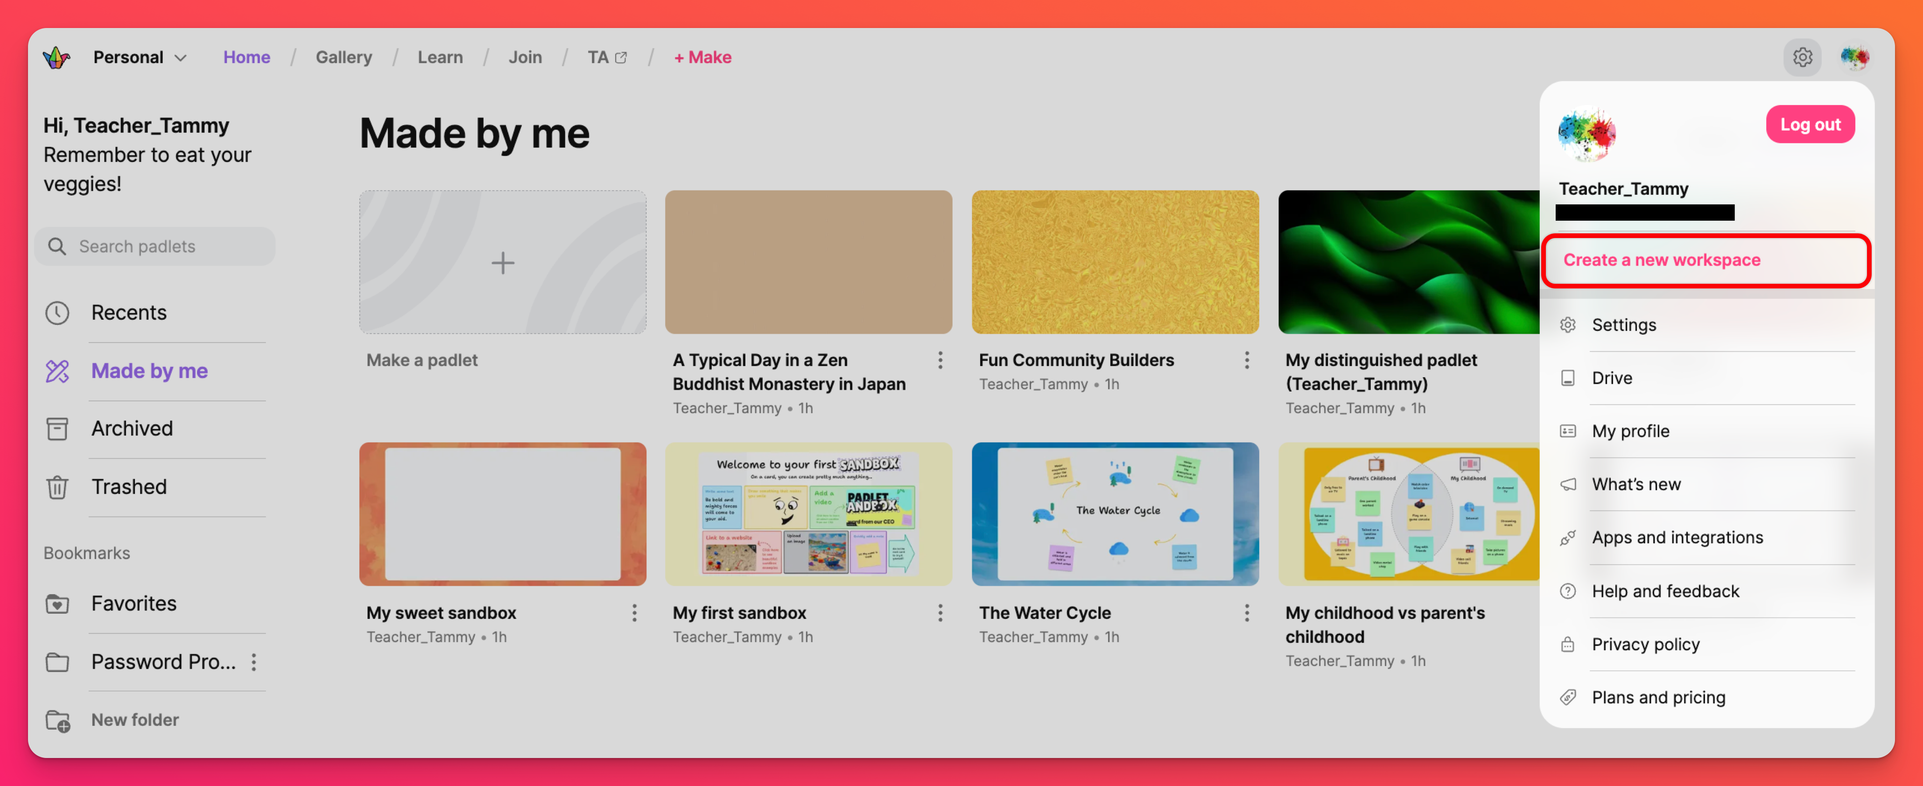The image size is (1923, 786).
Task: Open Trashed via the trash icon
Action: click(57, 487)
